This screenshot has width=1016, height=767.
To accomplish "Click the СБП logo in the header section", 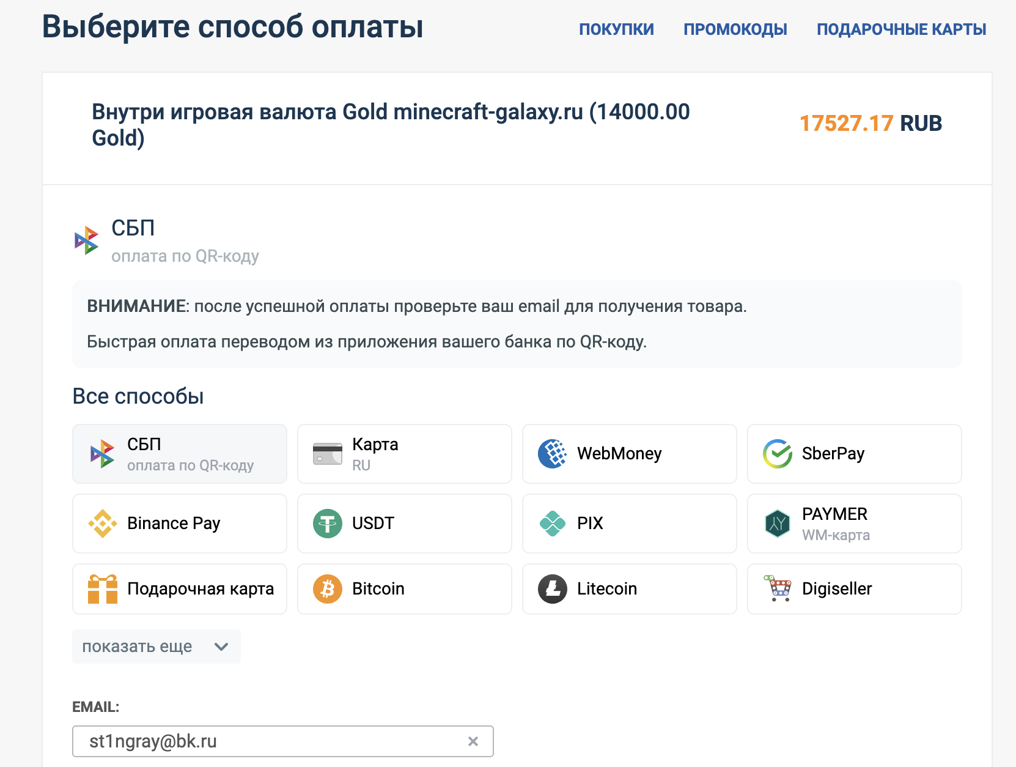I will click(x=87, y=240).
